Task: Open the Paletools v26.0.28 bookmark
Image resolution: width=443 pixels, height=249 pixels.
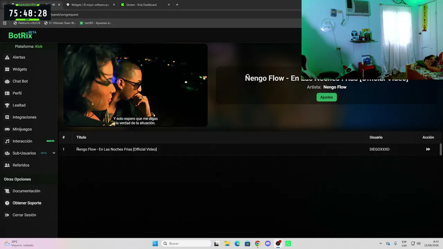Action: tap(27, 23)
